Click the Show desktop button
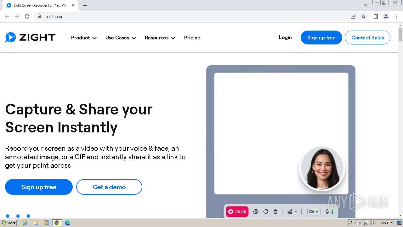 (x=399, y=223)
